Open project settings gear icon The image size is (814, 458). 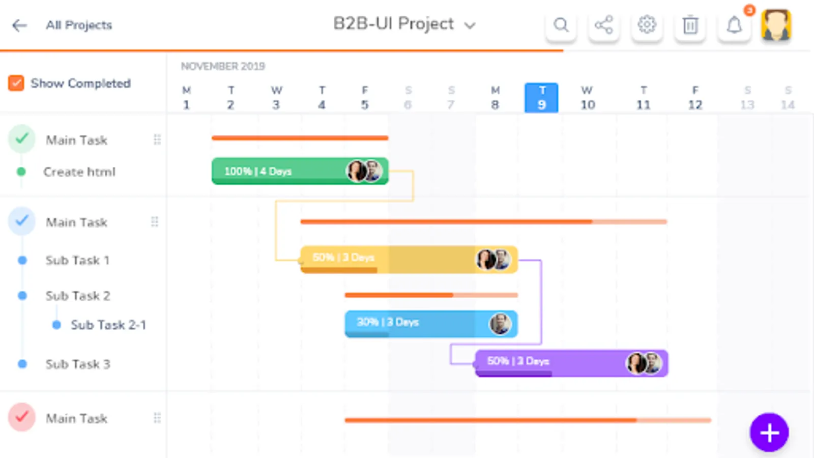[647, 25]
